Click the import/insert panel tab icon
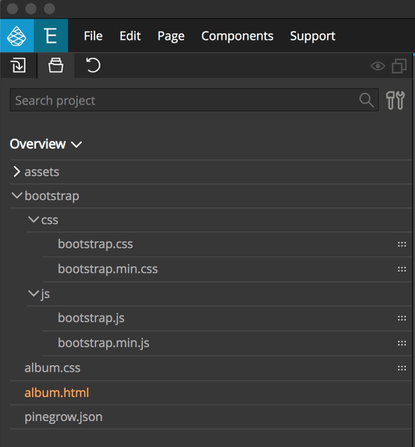Image resolution: width=415 pixels, height=447 pixels. (x=18, y=65)
